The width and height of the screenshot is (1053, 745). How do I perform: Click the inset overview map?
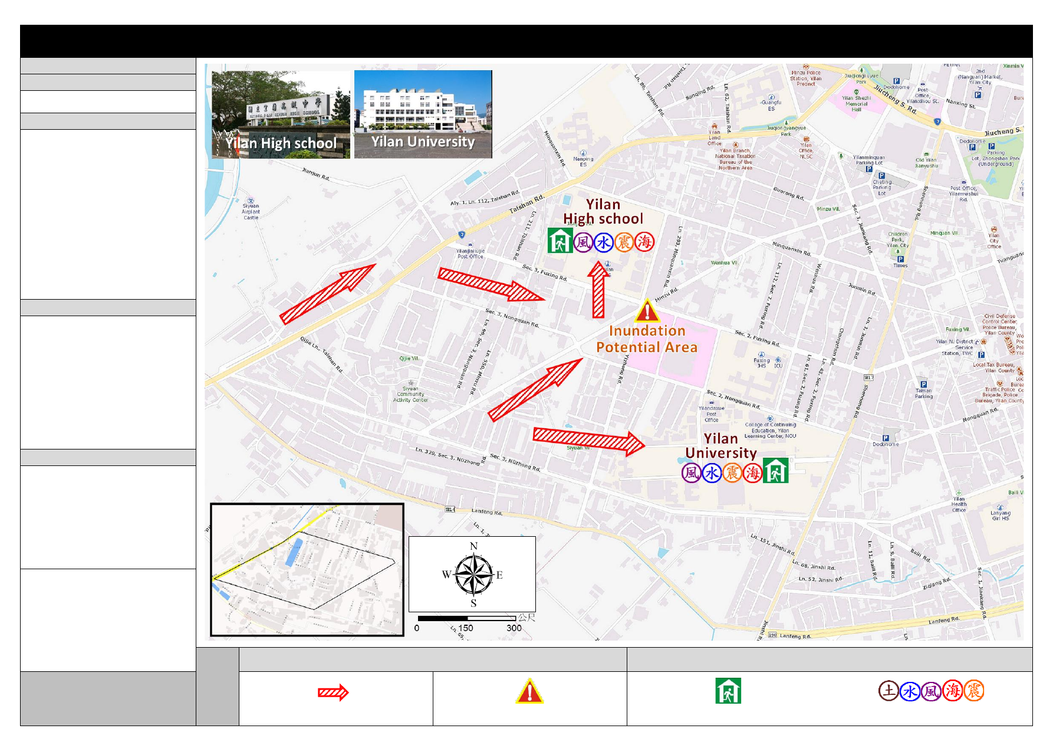click(307, 570)
